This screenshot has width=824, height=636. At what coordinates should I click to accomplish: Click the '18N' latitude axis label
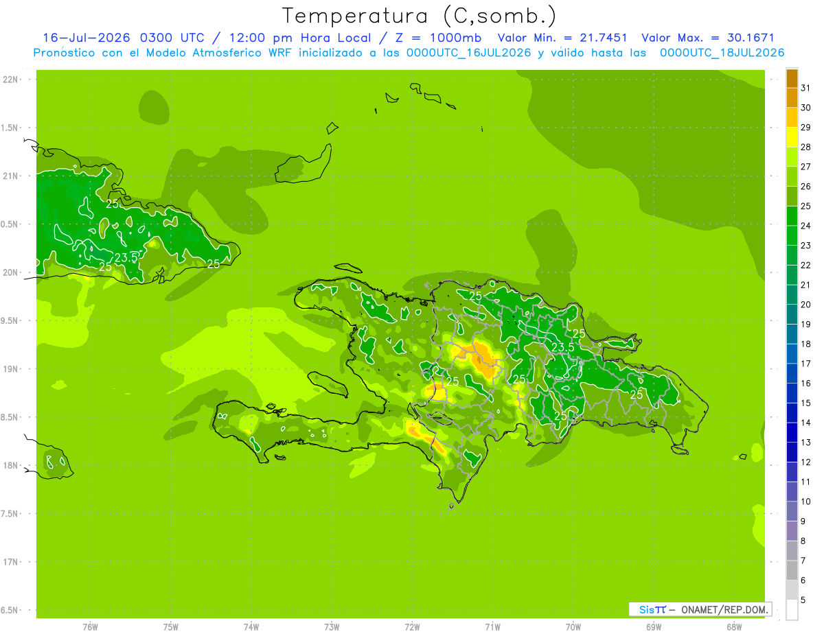coord(10,465)
